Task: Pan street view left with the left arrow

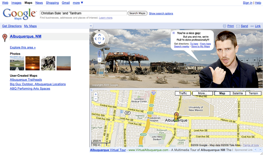Action: (95, 39)
